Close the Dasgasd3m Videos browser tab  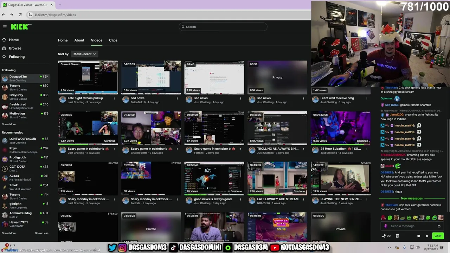coord(51,5)
